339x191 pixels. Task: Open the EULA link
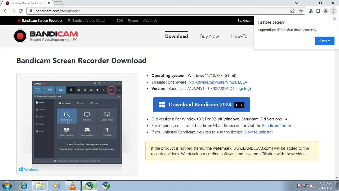[243, 82]
